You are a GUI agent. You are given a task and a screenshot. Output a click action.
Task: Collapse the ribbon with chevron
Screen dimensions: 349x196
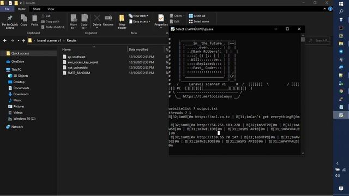pyautogui.click(x=324, y=9)
